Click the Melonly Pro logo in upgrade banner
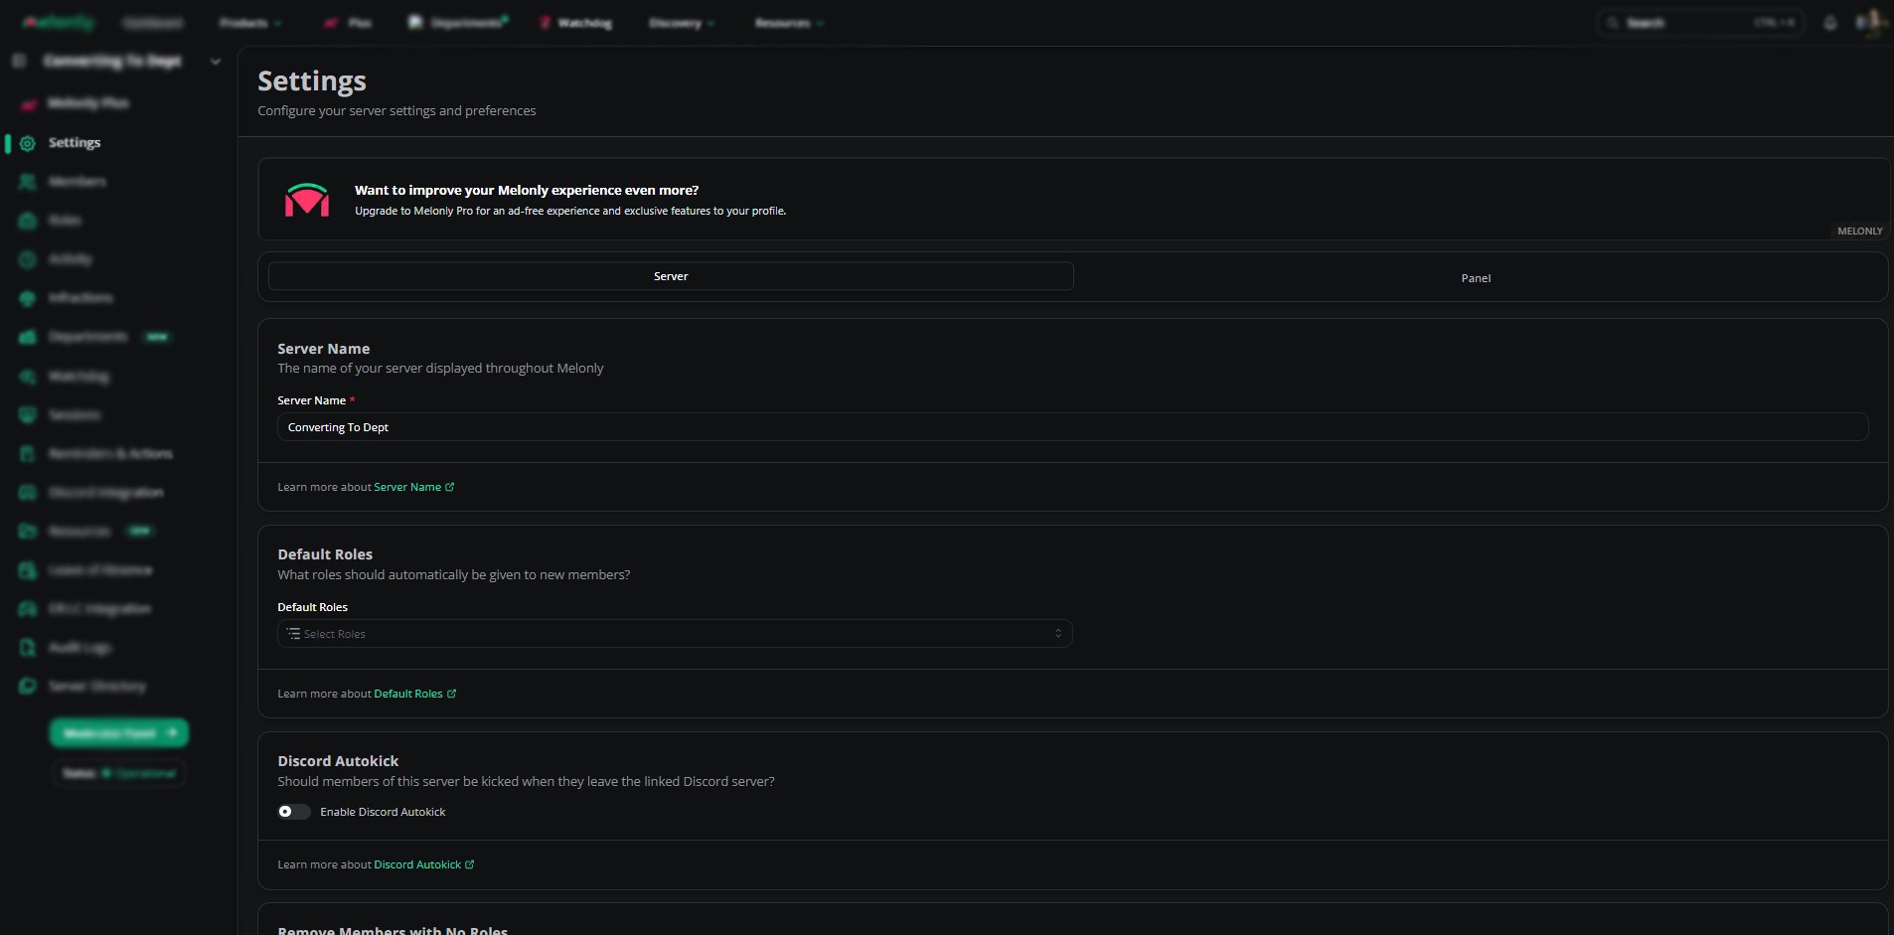The image size is (1894, 935). coord(307,199)
